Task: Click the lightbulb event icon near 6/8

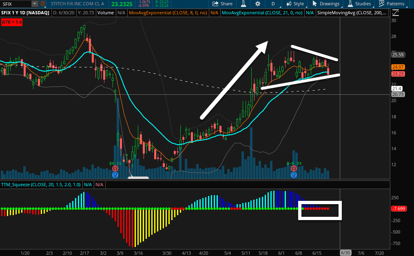Action: (294, 175)
